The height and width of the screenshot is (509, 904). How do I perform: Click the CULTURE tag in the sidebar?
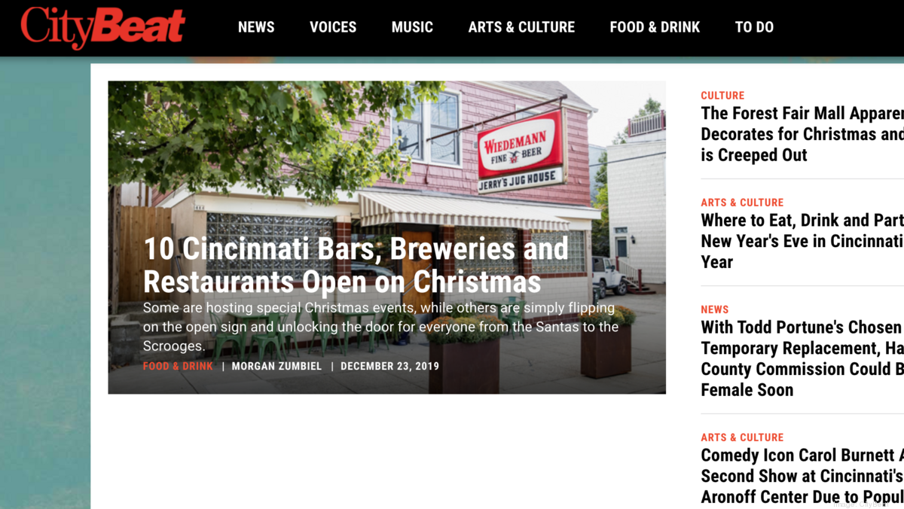[x=722, y=96]
